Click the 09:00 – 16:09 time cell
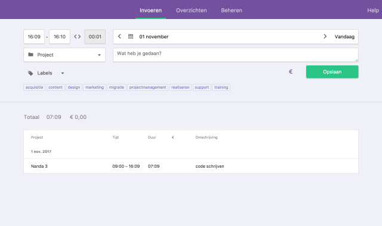The width and height of the screenshot is (382, 226). pos(126,167)
